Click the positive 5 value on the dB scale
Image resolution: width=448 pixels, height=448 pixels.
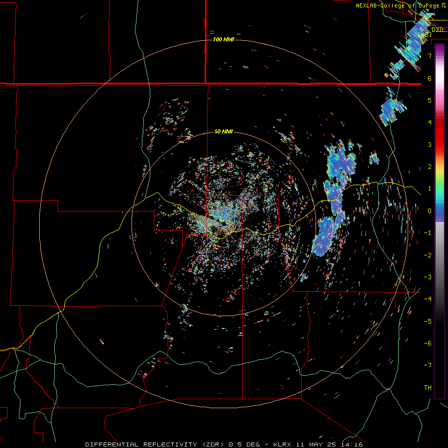click(x=430, y=100)
